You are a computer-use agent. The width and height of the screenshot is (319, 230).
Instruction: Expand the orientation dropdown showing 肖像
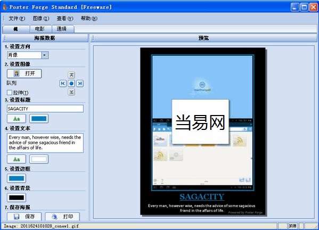tap(45, 55)
